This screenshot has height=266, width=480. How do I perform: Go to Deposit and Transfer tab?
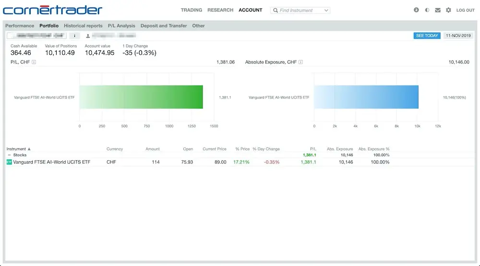point(164,26)
